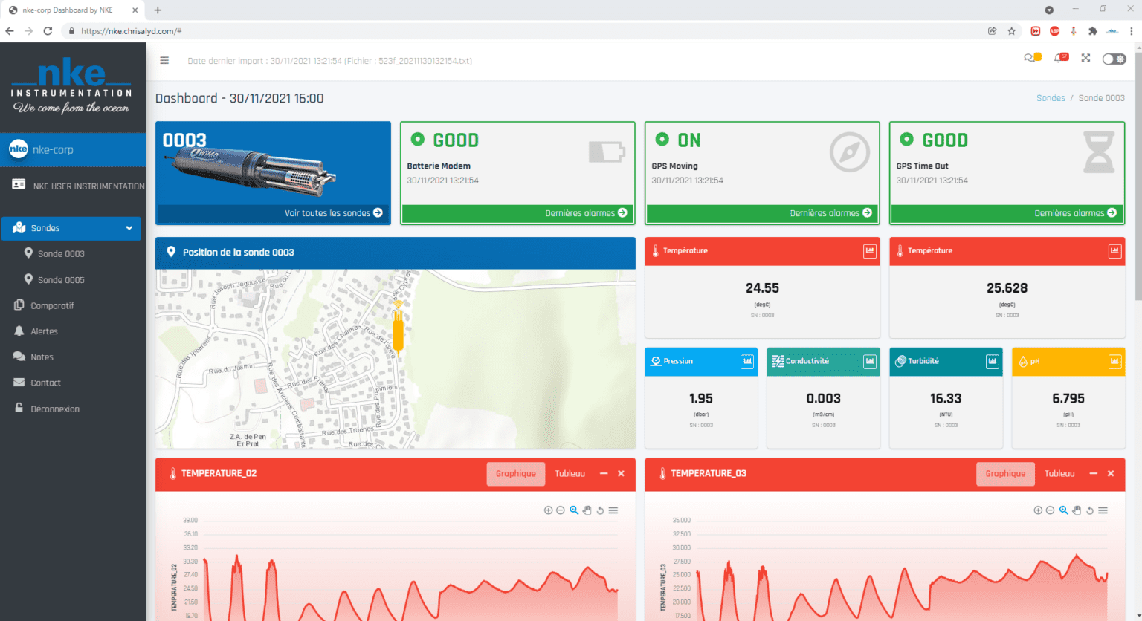Click the nke-corp brand header in sidebar
The image size is (1142, 621).
pos(73,149)
